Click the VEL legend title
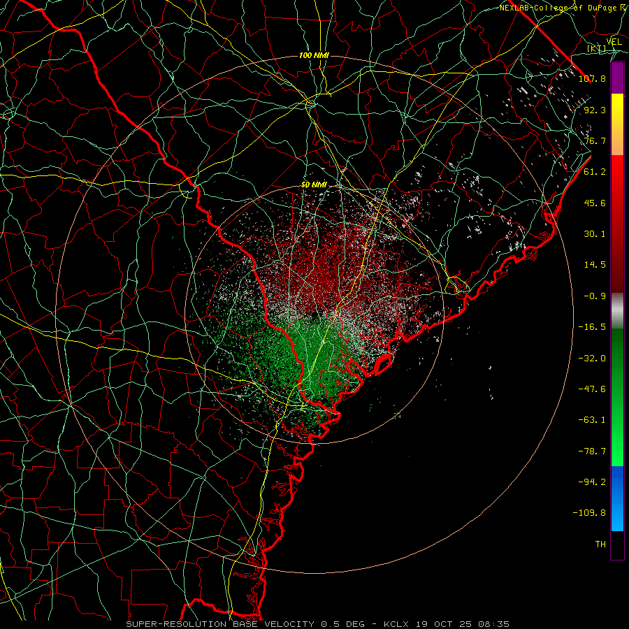The height and width of the screenshot is (629, 629). coord(614,41)
